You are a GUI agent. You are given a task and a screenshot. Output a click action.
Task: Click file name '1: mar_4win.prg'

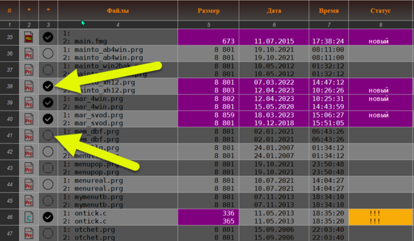(x=93, y=99)
